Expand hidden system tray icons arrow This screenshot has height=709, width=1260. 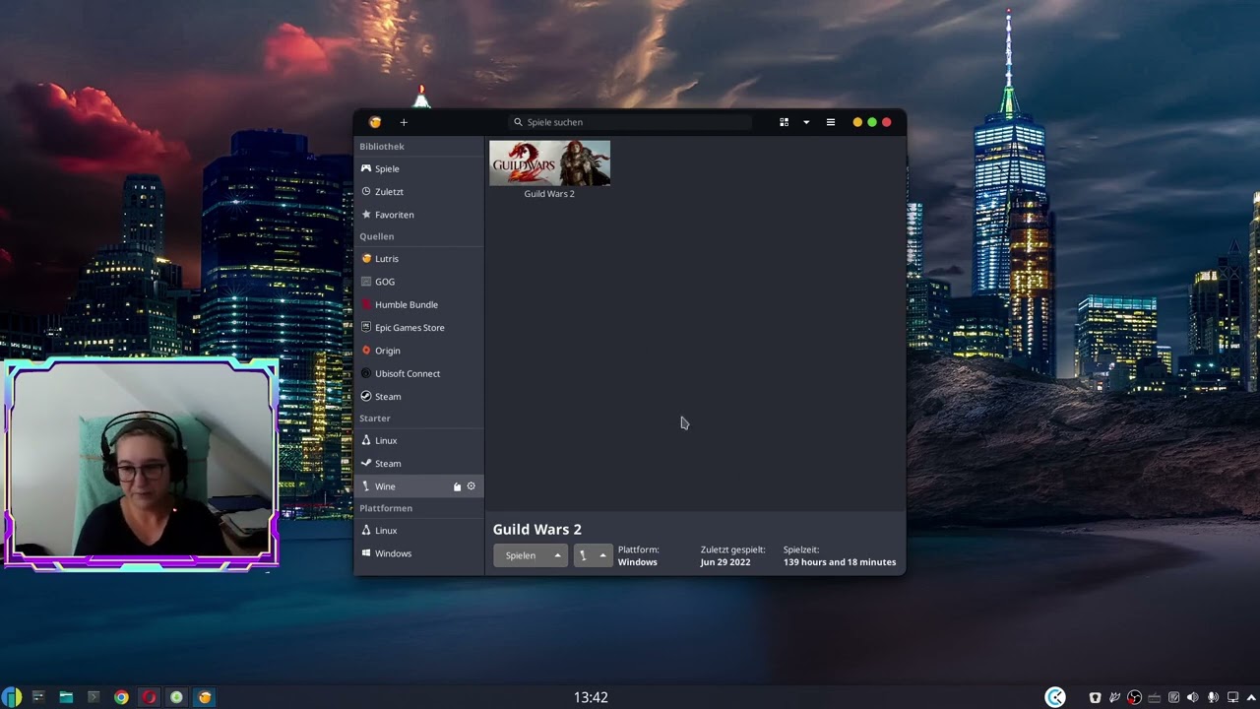point(1251,697)
